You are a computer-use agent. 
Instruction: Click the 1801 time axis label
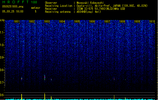click(x=17, y=21)
